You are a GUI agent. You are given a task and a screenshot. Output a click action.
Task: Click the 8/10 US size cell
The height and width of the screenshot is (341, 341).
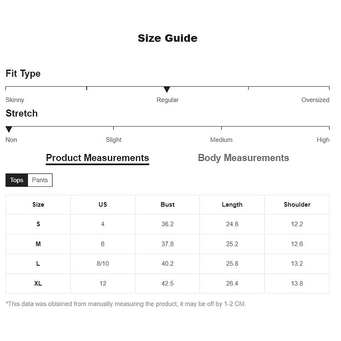pos(103,264)
